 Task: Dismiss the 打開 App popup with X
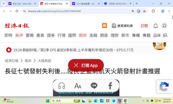pos(76,65)
